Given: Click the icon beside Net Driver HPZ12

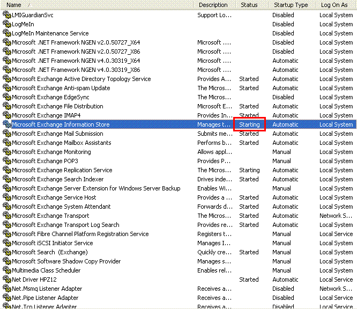Looking at the screenshot, I should coord(7,279).
